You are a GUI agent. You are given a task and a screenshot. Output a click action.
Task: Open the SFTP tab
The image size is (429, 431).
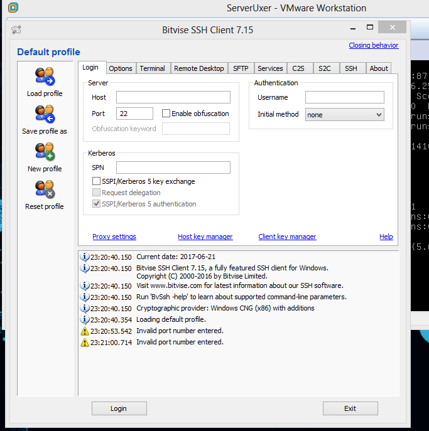(241, 68)
